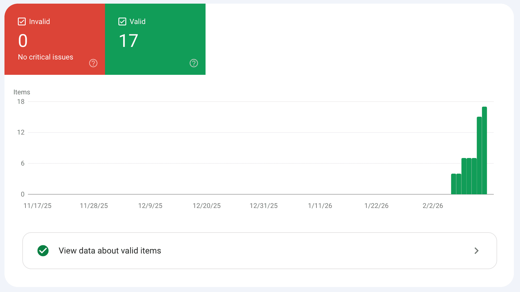Select the checkmark icon inside the Invalid label
Viewport: 520px width, 292px height.
click(x=22, y=21)
